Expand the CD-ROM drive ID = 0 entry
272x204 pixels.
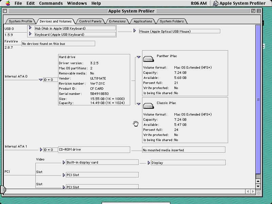point(41,150)
